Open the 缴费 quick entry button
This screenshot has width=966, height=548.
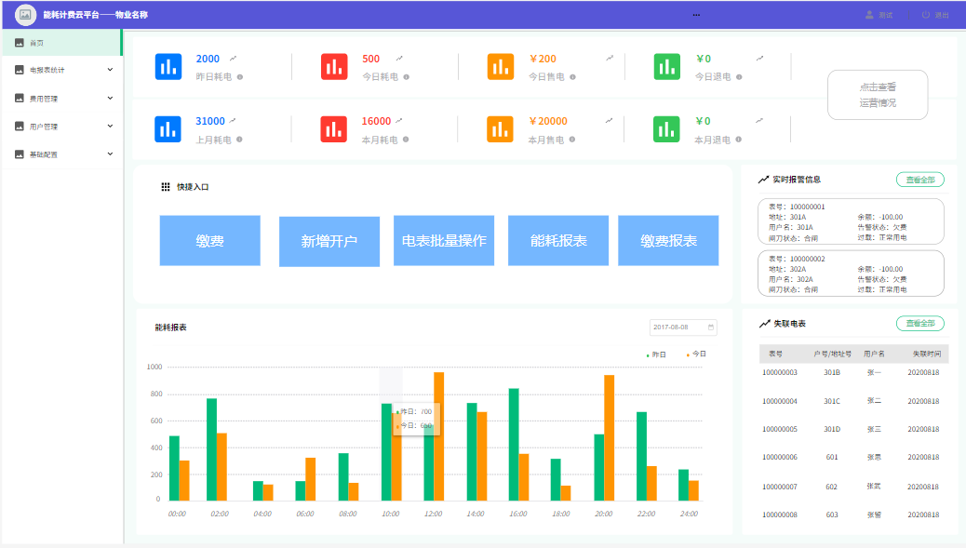pyautogui.click(x=209, y=241)
